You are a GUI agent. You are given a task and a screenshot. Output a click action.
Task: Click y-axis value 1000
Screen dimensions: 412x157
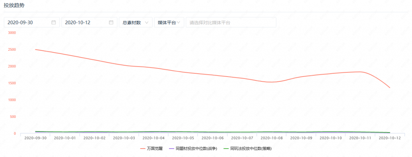12,100
